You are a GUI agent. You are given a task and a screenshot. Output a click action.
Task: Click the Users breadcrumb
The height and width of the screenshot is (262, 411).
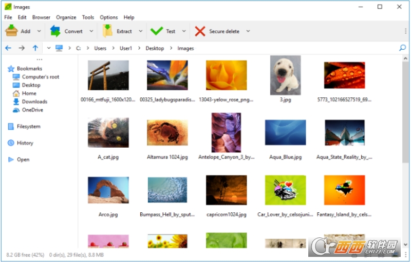[100, 48]
